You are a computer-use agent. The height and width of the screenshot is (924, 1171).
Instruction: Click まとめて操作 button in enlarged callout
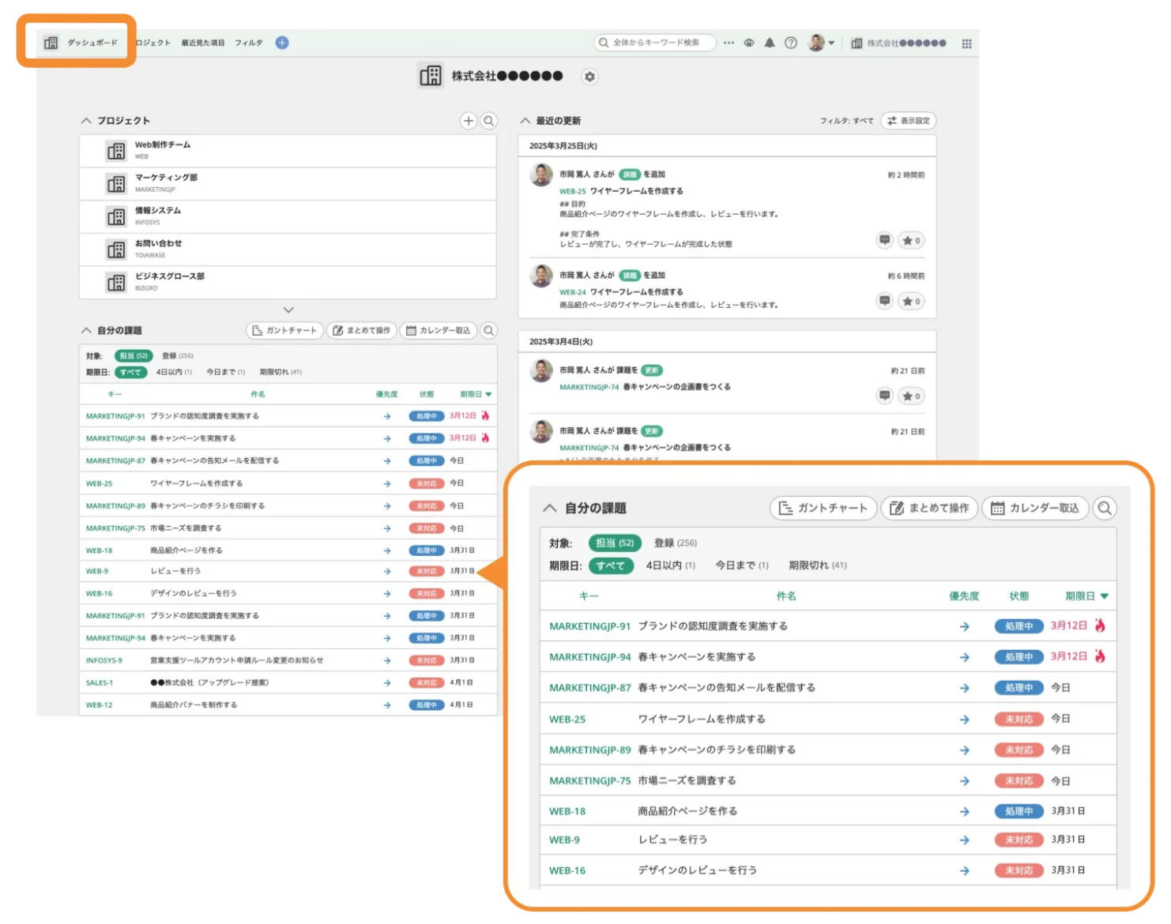coord(929,508)
